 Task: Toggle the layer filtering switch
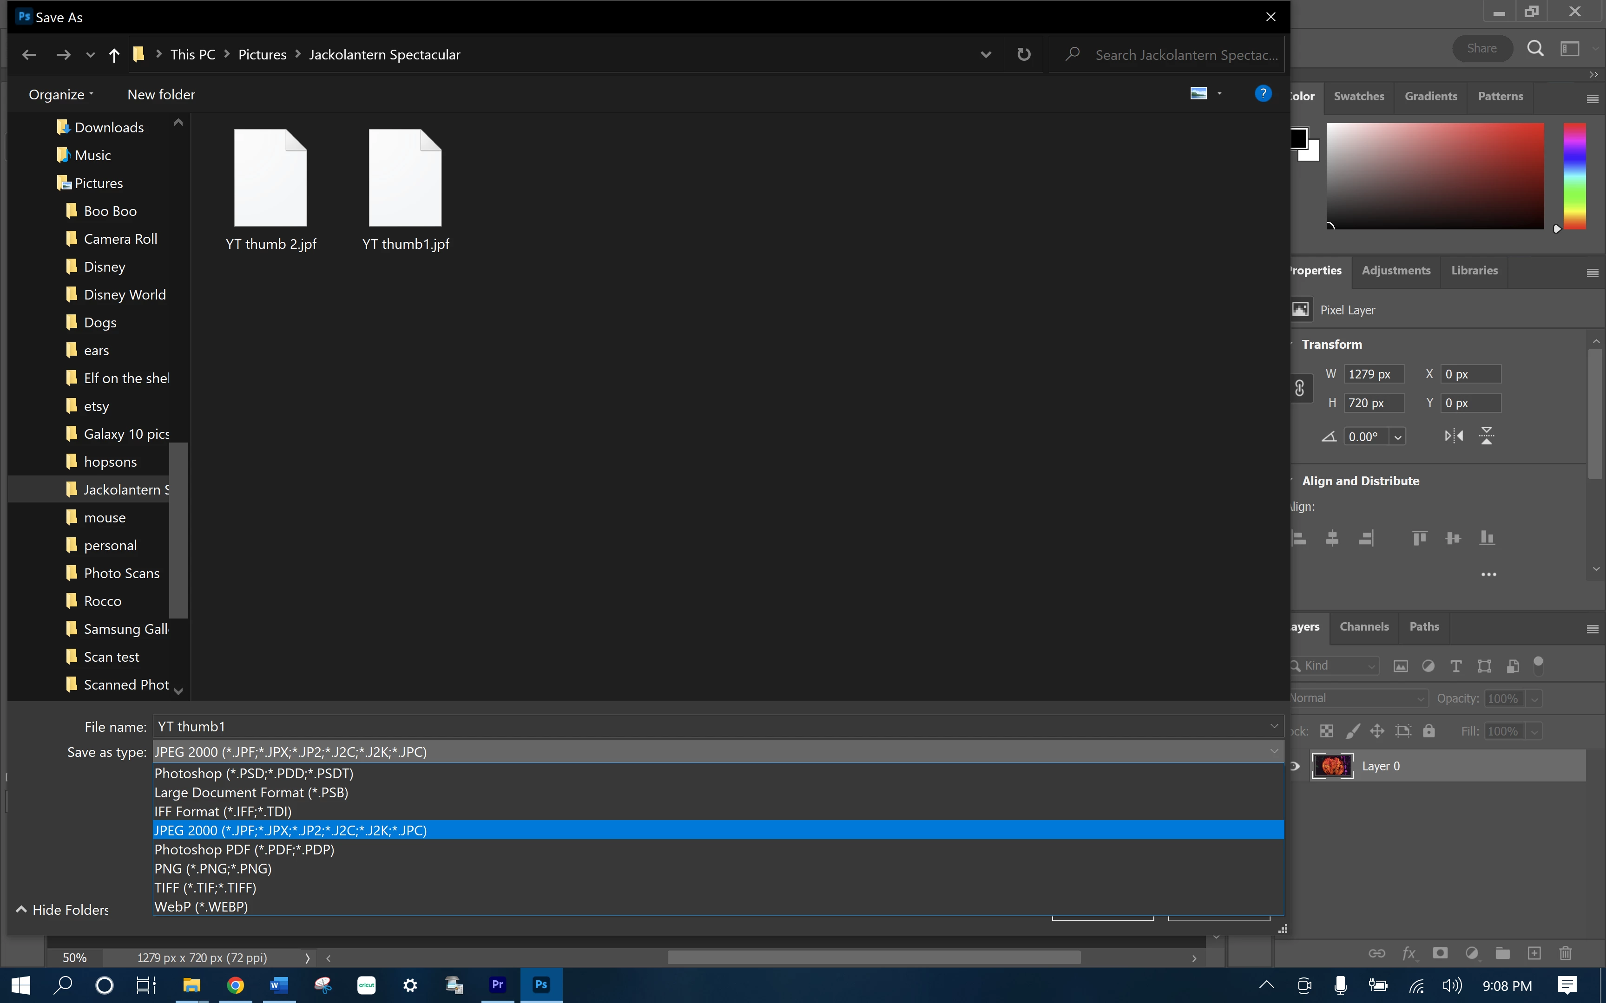(1538, 665)
